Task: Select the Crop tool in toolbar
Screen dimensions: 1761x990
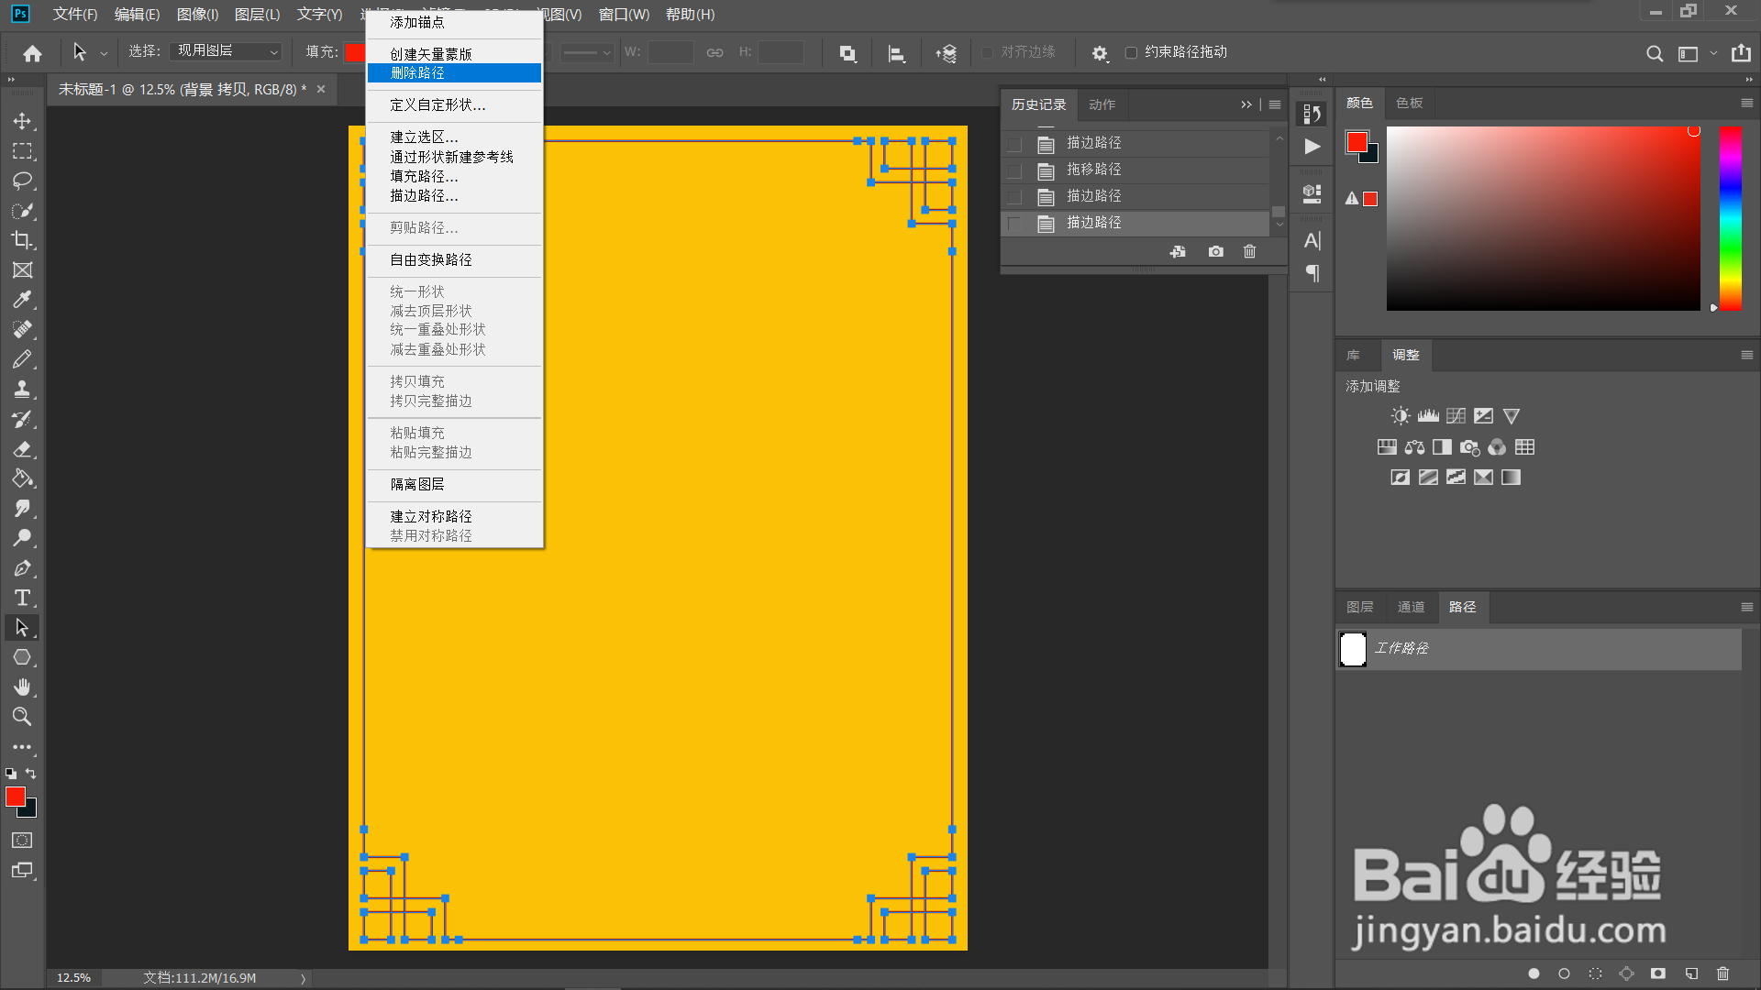Action: [x=22, y=240]
